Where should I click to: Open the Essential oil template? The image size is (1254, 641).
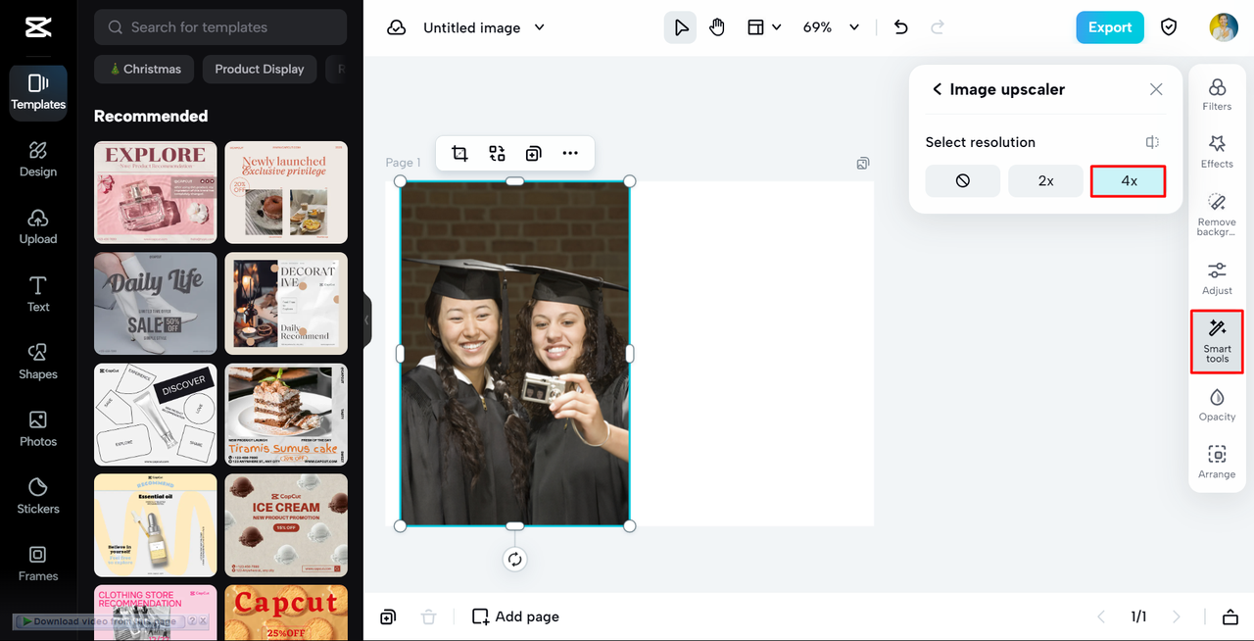(156, 525)
